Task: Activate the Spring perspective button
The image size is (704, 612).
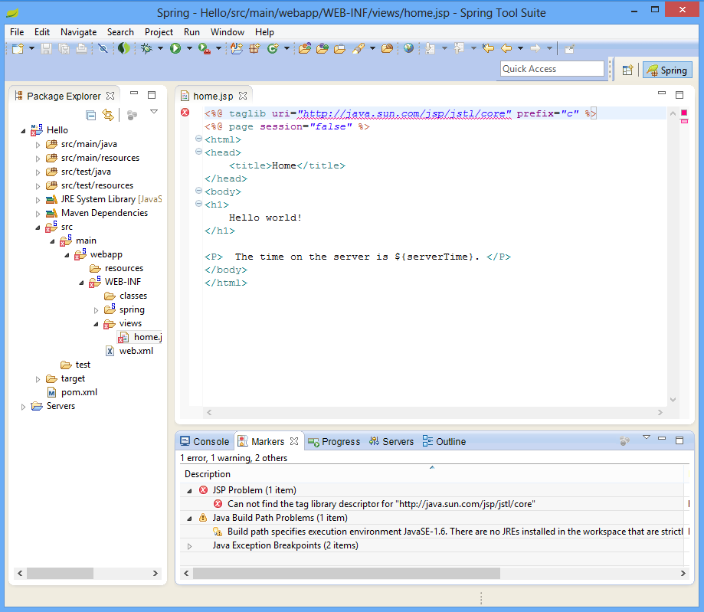Action: 666,70
